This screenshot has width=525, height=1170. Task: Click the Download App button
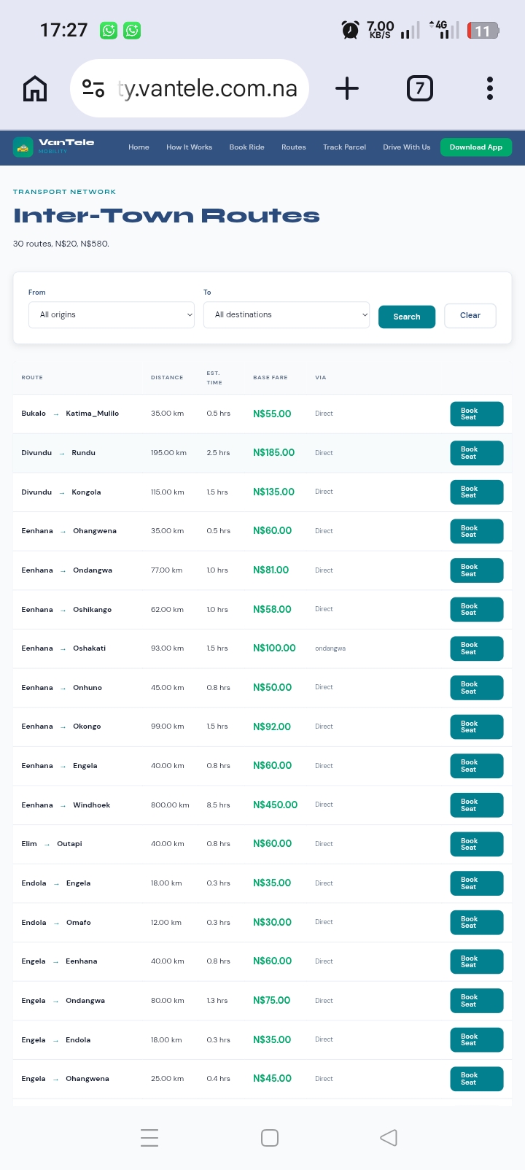476,147
